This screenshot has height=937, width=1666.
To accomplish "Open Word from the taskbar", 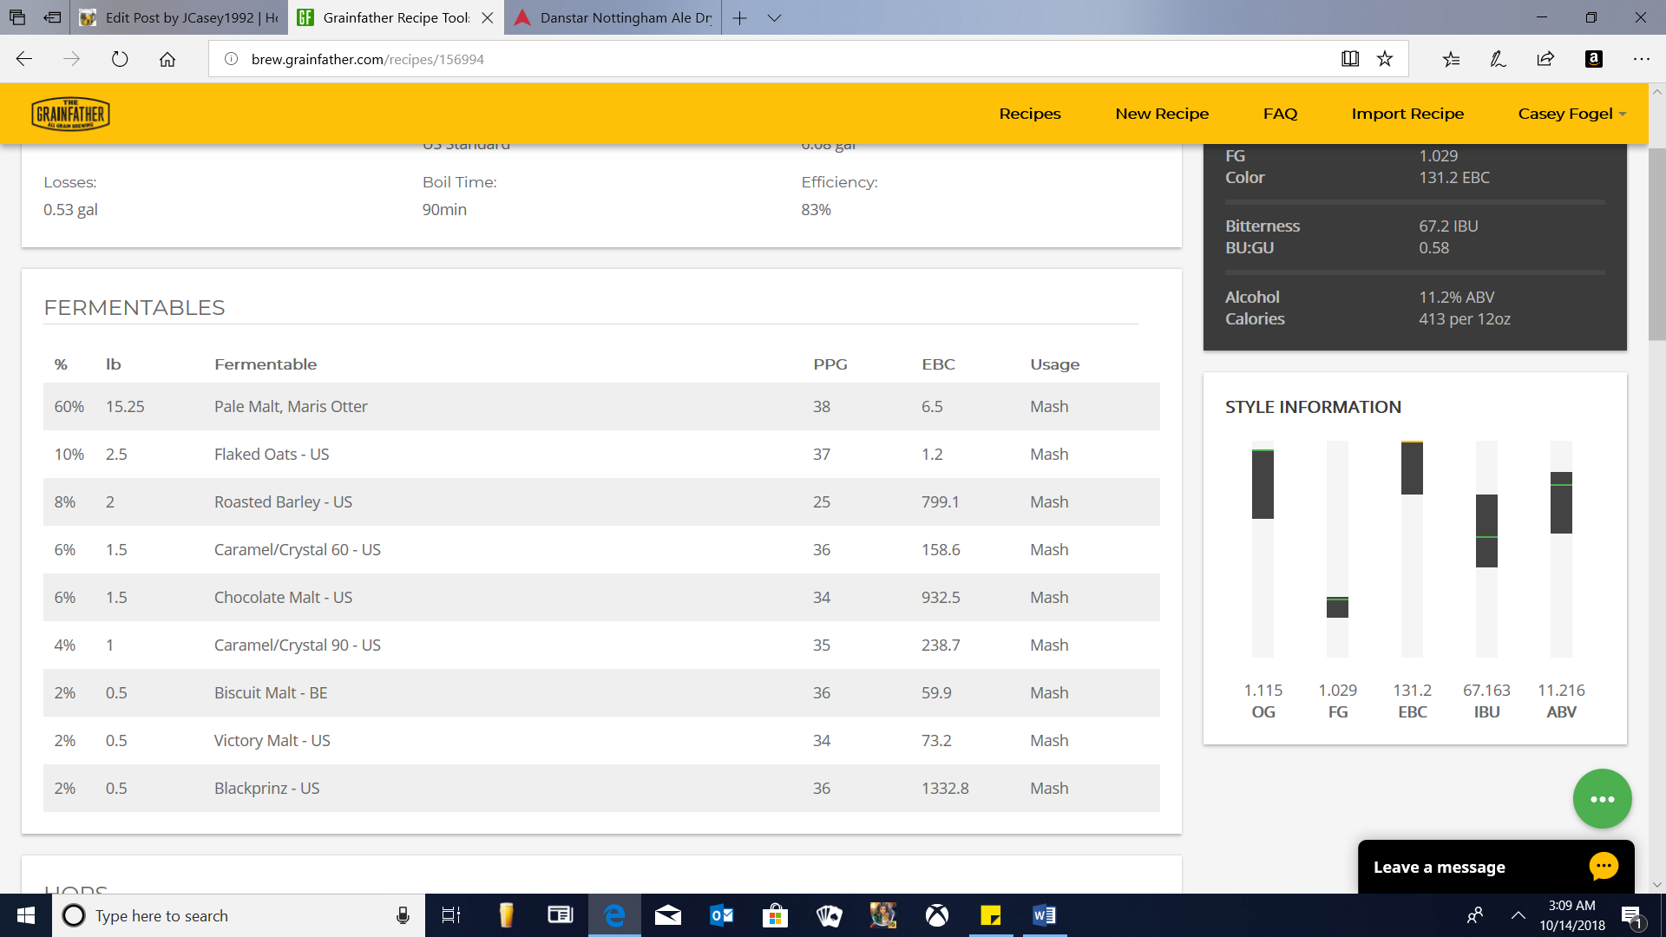I will point(1045,915).
